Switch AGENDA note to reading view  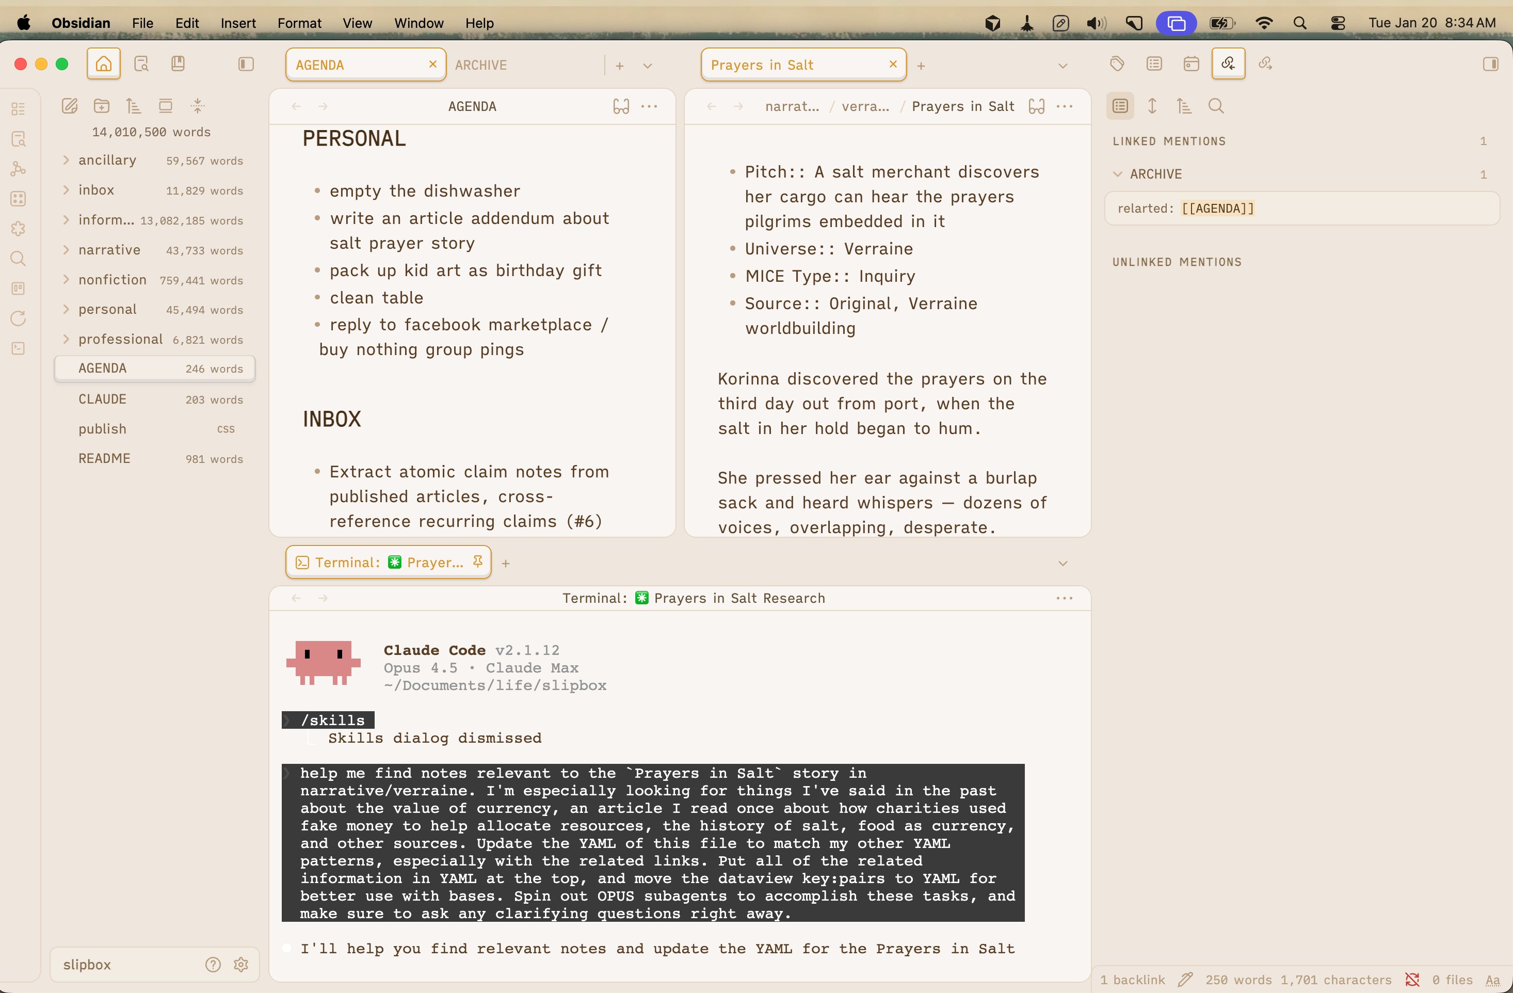tap(621, 106)
